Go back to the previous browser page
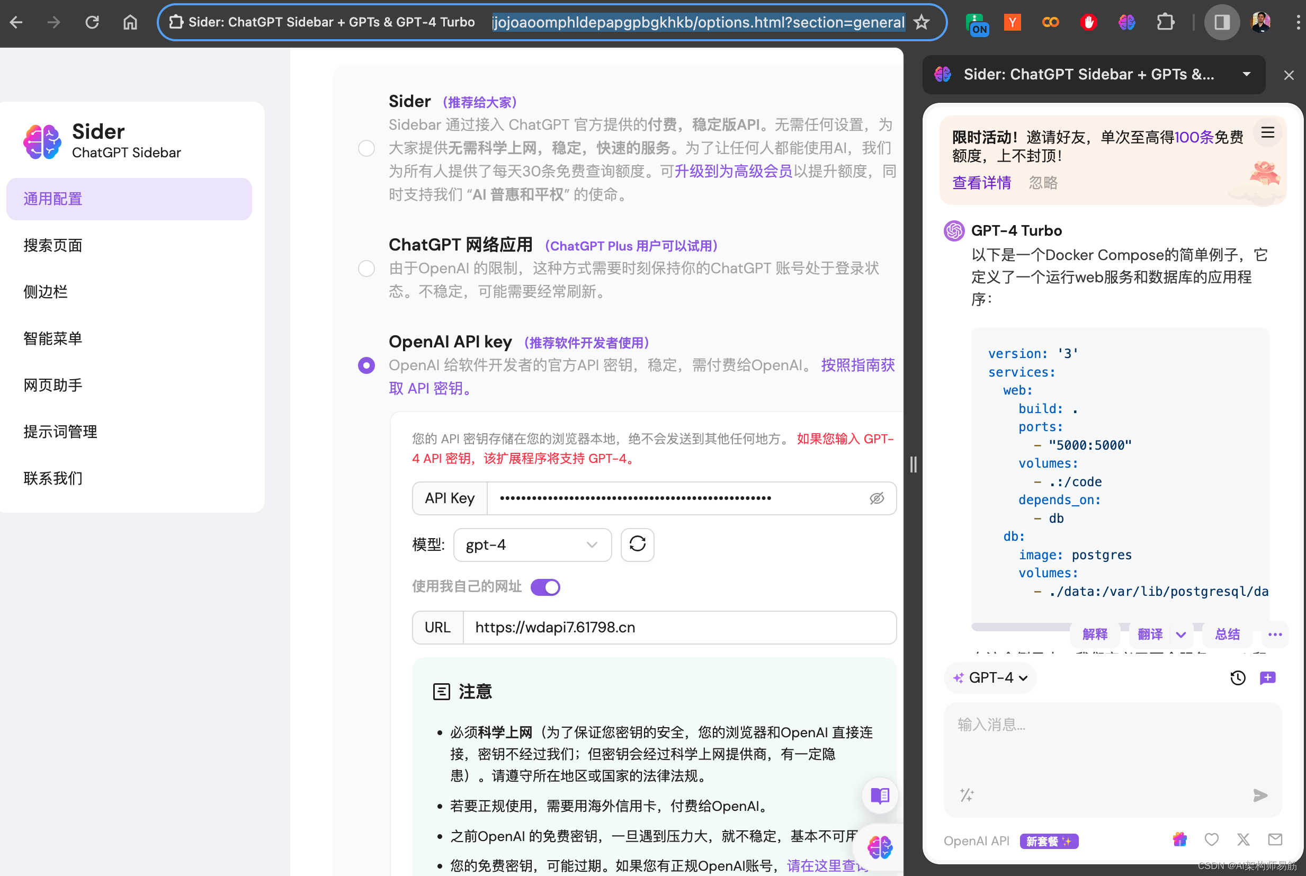The width and height of the screenshot is (1306, 876). [17, 22]
